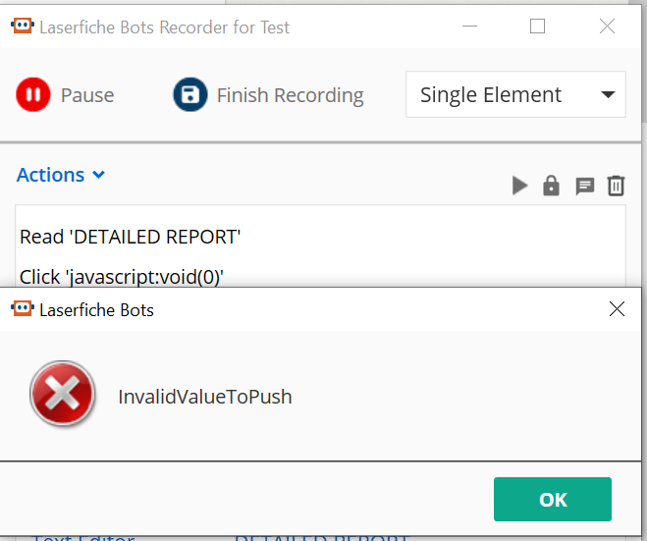Select the Read 'DETAILED REPORT' action
Image resolution: width=647 pixels, height=541 pixels.
130,237
